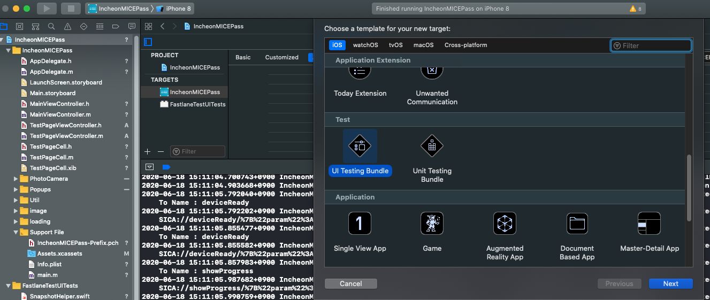Go back in editor history
This screenshot has width=710, height=300.
point(163,26)
